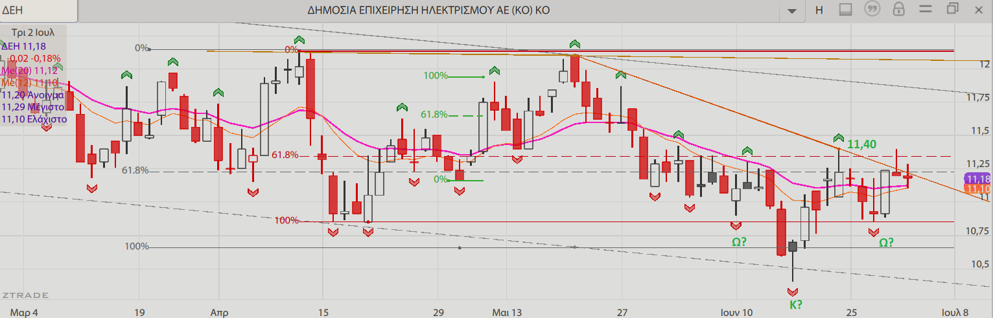The height and width of the screenshot is (318, 993).
Task: Click the red down-arrow marker above K?
Action: pyautogui.click(x=793, y=292)
